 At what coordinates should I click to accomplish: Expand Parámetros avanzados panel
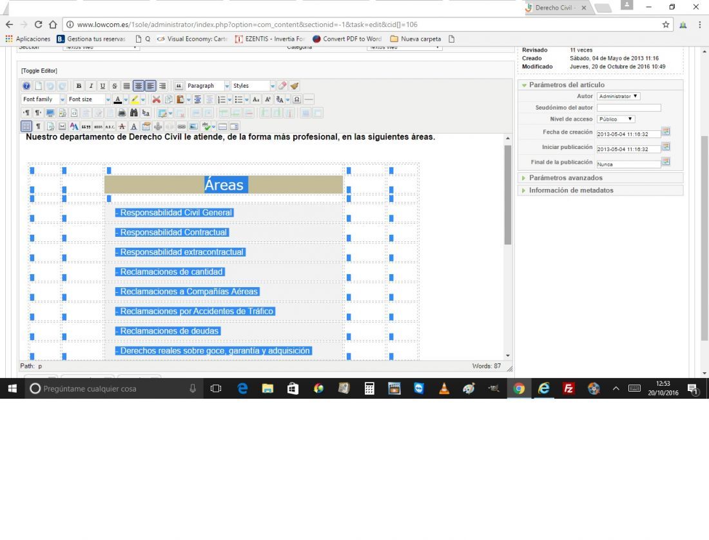point(601,178)
